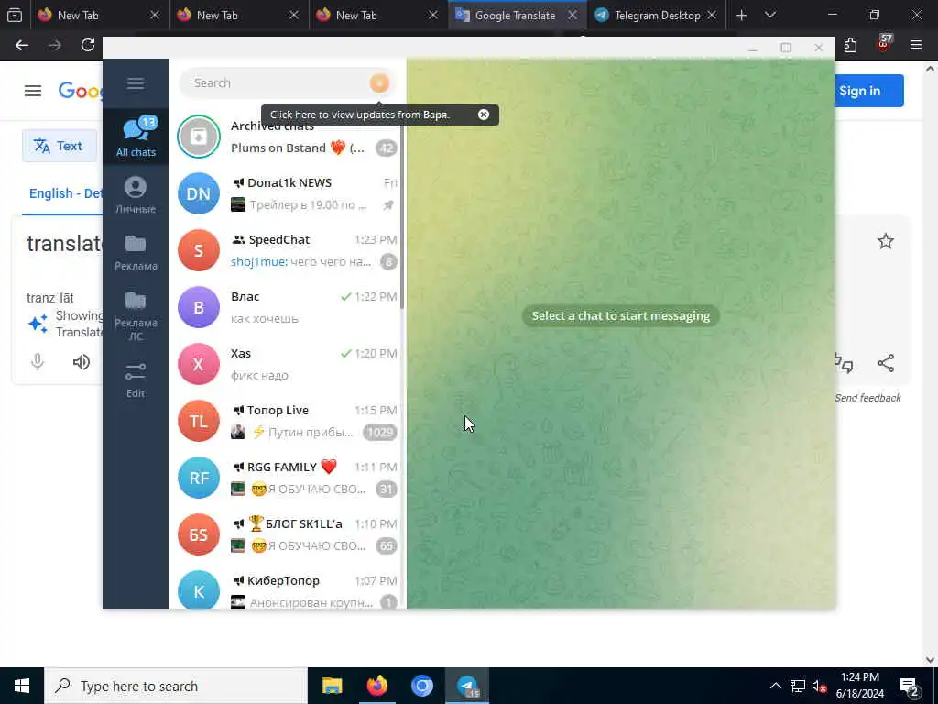Click the RF avatar of RGG FAMILY
Image resolution: width=938 pixels, height=704 pixels.
pyautogui.click(x=199, y=478)
